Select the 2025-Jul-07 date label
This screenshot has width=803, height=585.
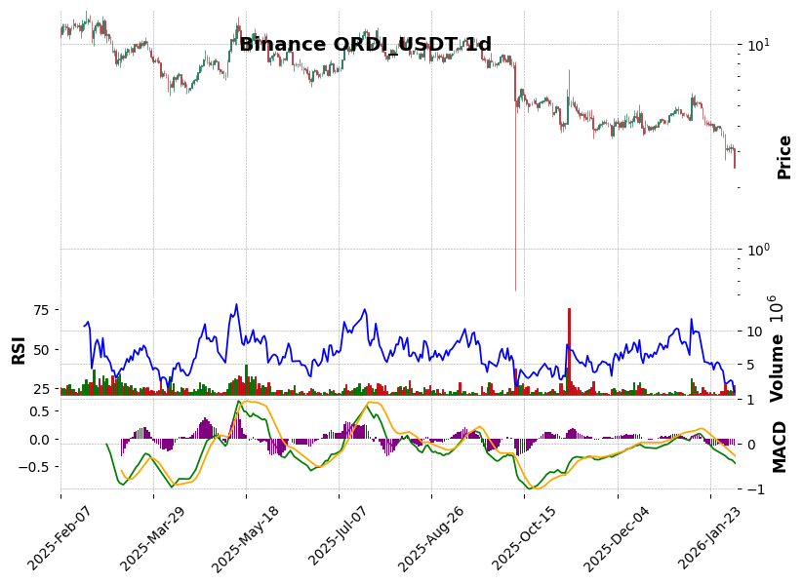(x=338, y=537)
